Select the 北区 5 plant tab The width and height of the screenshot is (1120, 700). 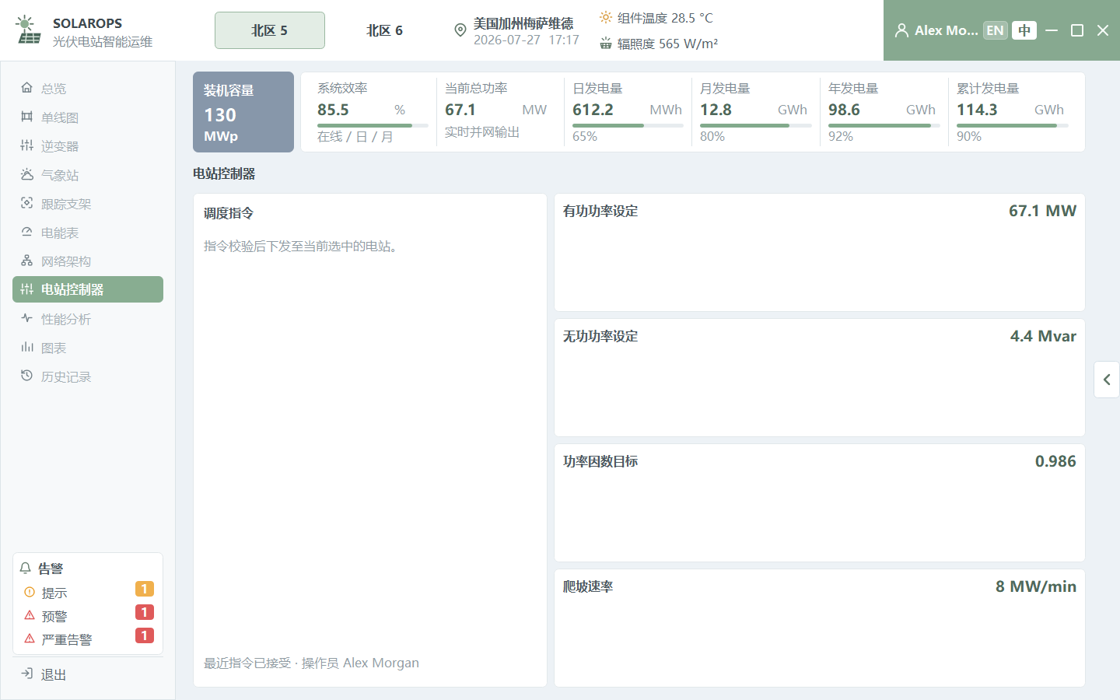(x=270, y=30)
